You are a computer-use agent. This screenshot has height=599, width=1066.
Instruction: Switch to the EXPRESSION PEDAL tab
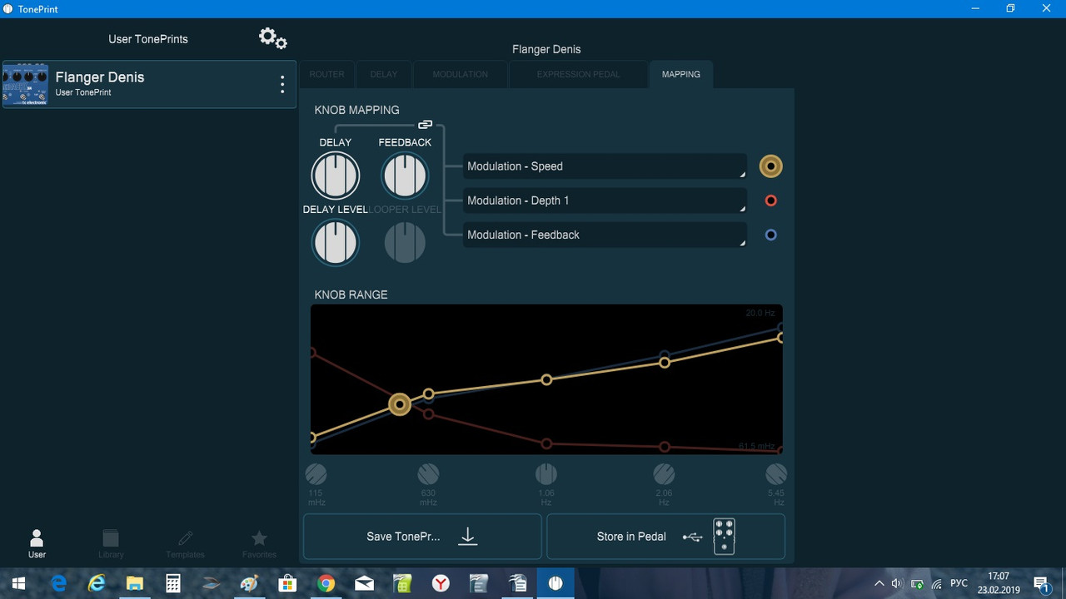pyautogui.click(x=579, y=74)
